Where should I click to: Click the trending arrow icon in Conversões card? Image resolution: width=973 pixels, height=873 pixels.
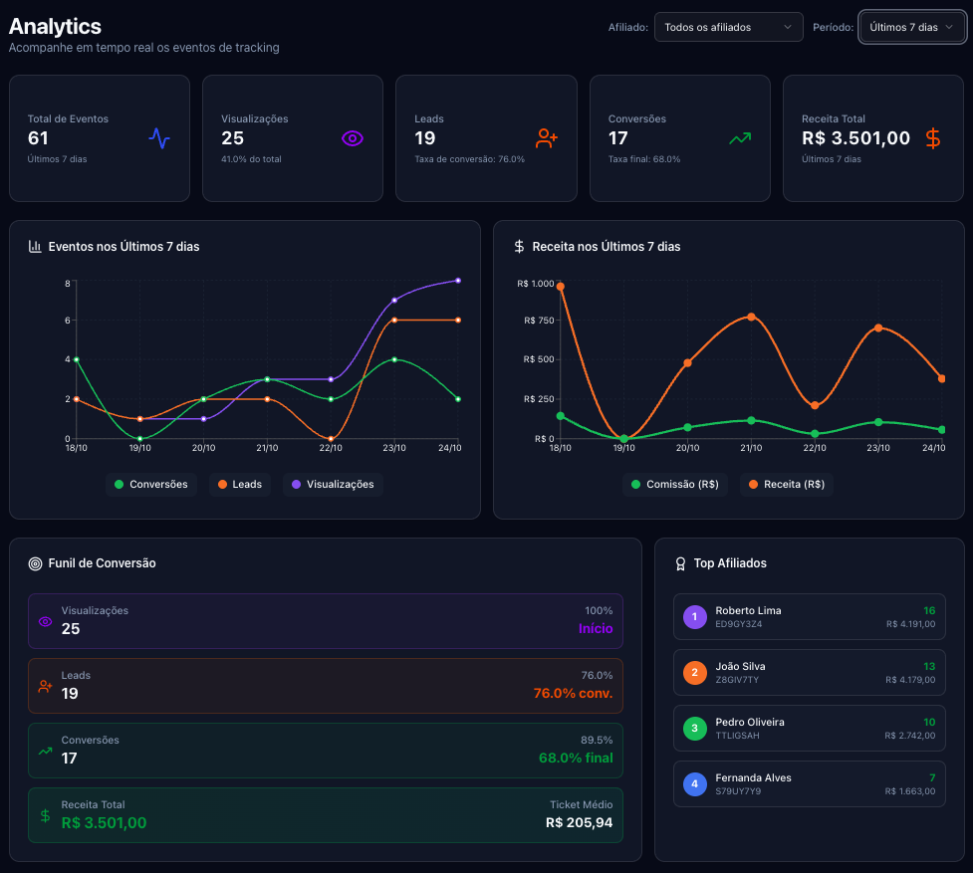tap(739, 138)
